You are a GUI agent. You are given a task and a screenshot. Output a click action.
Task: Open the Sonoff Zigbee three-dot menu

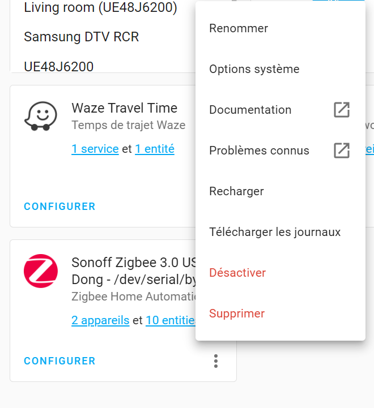215,360
